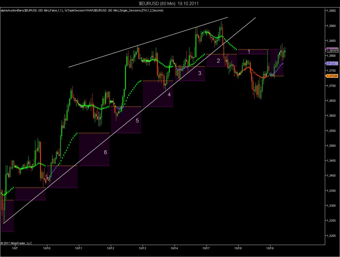Click the purple 1,37739 price marker
Screen dimensions: 340x257
[x=332, y=63]
